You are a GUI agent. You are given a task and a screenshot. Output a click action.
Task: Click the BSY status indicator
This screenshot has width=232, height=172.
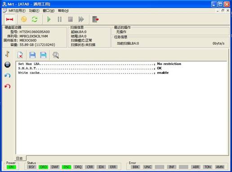[x=31, y=167]
